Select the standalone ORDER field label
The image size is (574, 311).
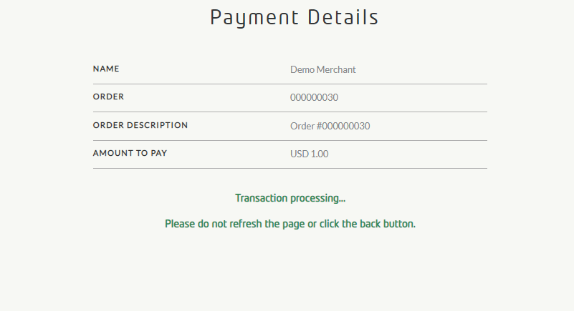coord(108,97)
